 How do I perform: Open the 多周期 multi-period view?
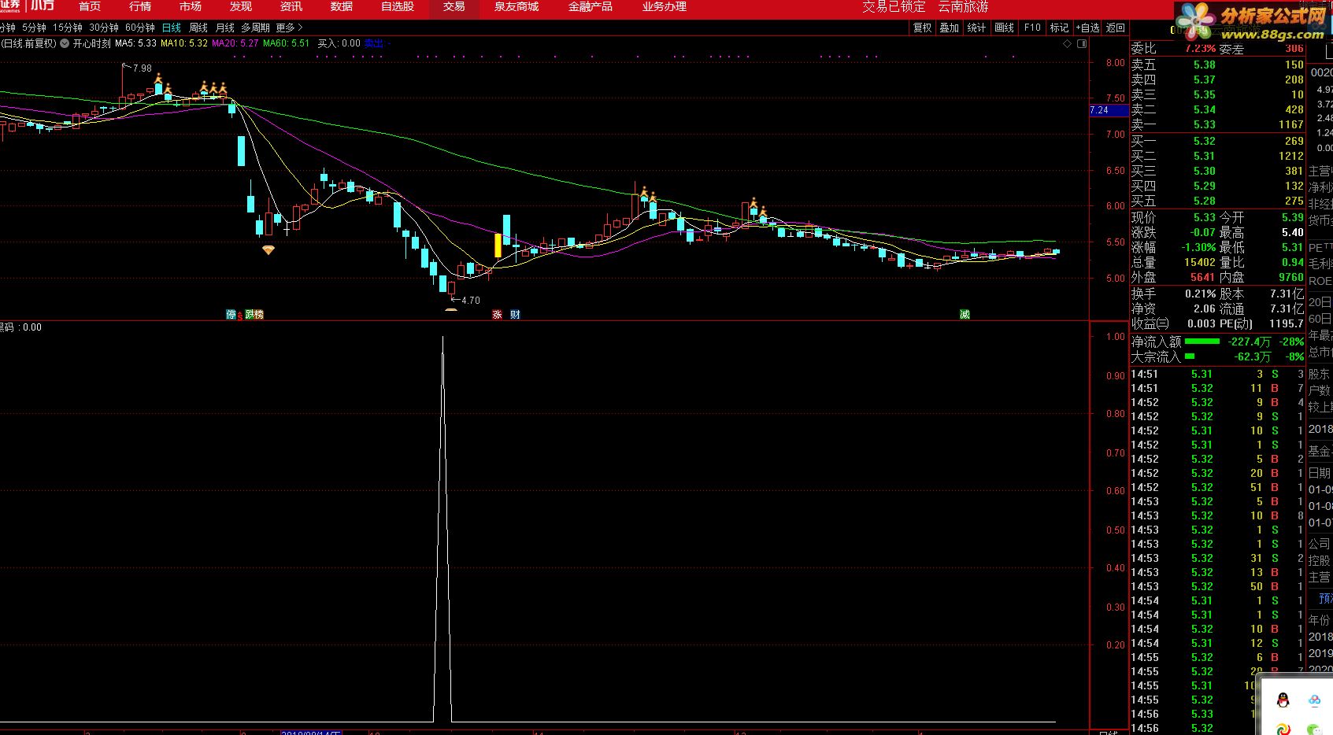coord(255,28)
